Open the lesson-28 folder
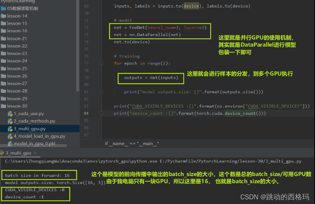315x204 pixels. [x=17, y=91]
